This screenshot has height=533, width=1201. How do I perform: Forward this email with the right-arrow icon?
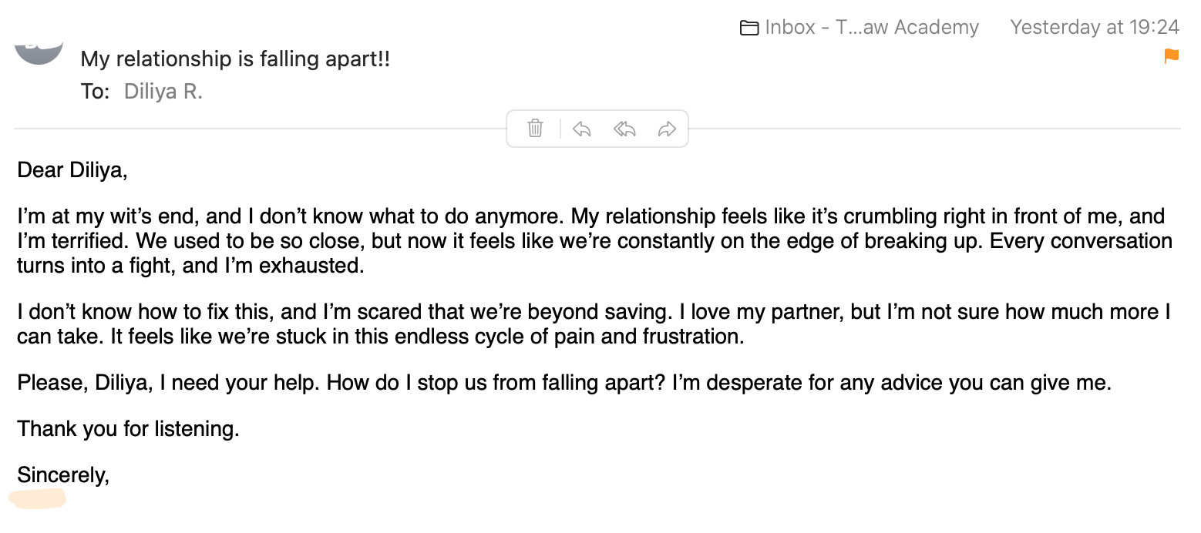point(667,129)
